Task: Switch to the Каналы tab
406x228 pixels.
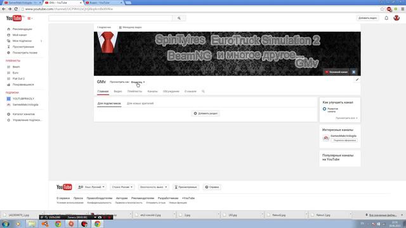Action: [152, 91]
